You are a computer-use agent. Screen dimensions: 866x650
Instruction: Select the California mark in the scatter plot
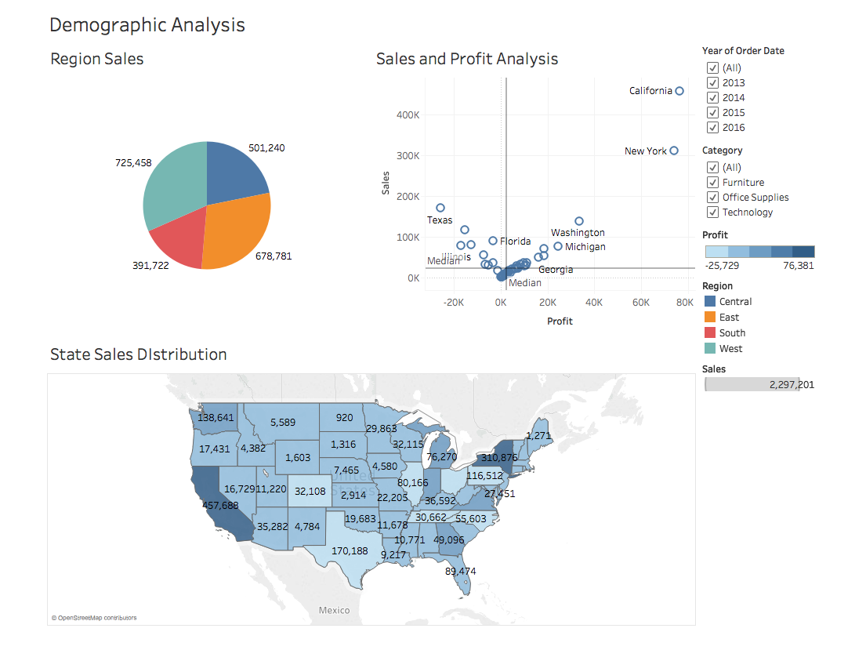[679, 90]
